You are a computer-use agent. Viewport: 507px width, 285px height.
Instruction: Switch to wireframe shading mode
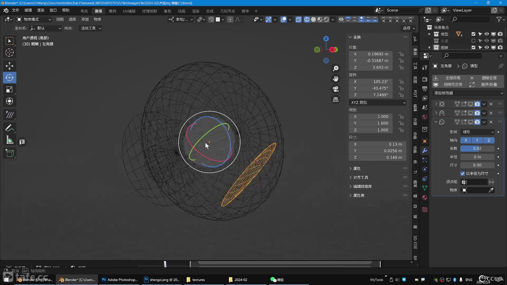pyautogui.click(x=307, y=20)
